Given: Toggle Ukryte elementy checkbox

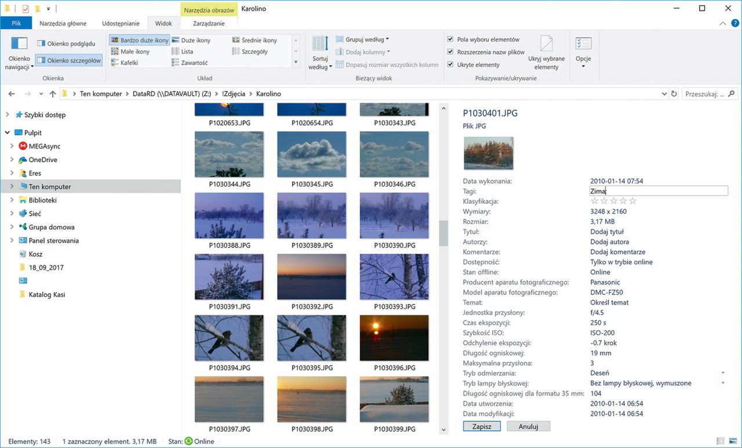Looking at the screenshot, I should [x=450, y=65].
